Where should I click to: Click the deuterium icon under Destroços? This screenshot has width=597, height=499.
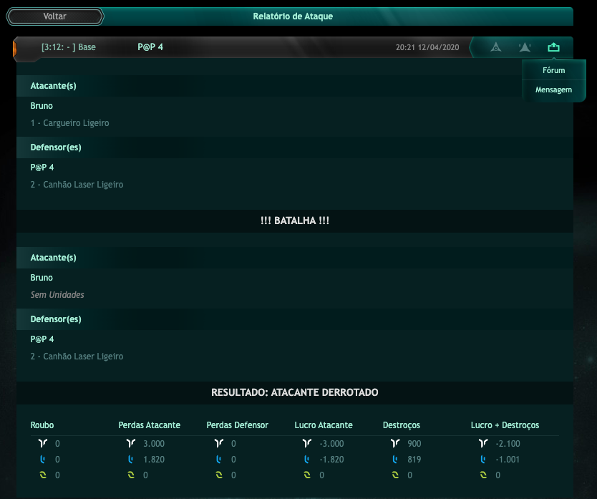pyautogui.click(x=395, y=475)
